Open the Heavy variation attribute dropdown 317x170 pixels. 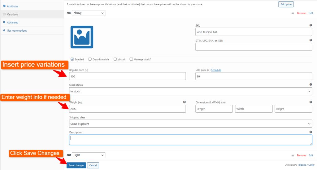pyautogui.click(x=89, y=13)
